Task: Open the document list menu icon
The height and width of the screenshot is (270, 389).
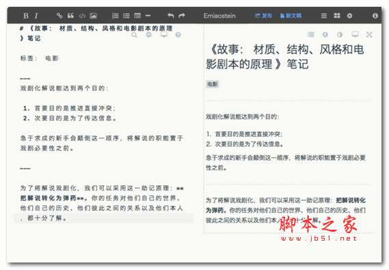Action: (324, 16)
